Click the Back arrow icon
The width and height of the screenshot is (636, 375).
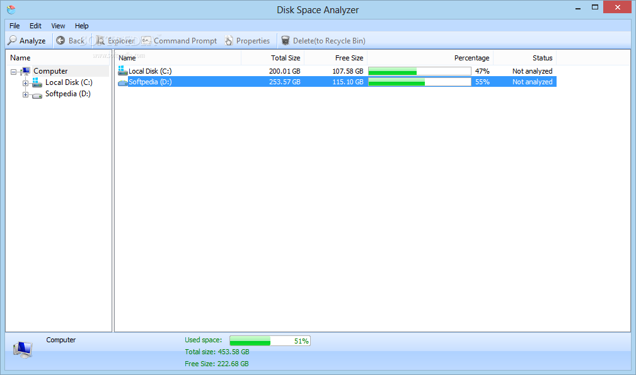[x=61, y=40]
